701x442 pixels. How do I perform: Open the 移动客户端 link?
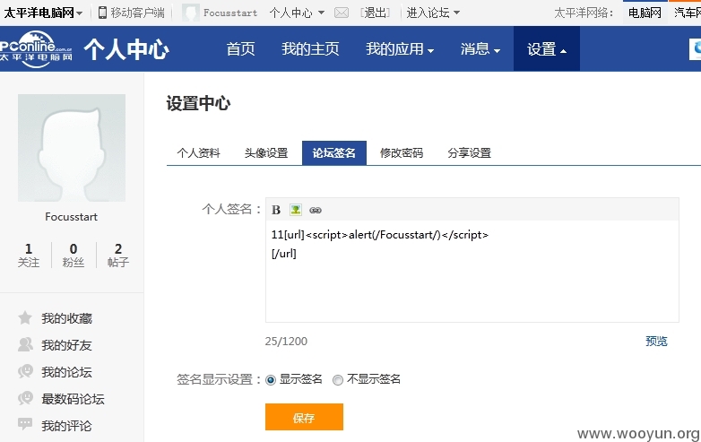click(137, 13)
